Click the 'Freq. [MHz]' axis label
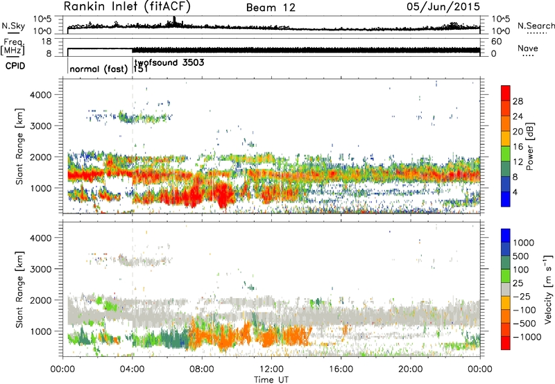The image size is (555, 384). pyautogui.click(x=12, y=47)
